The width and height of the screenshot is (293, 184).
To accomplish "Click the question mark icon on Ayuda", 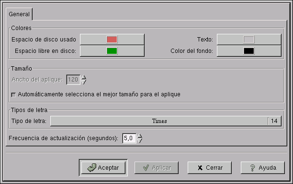I will [x=252, y=168].
